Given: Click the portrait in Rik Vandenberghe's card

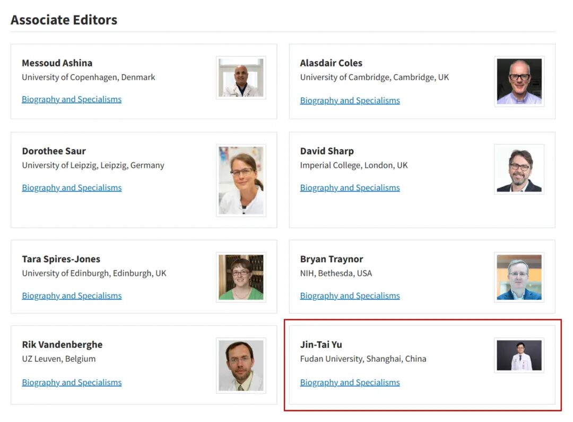Looking at the screenshot, I should click(x=241, y=366).
